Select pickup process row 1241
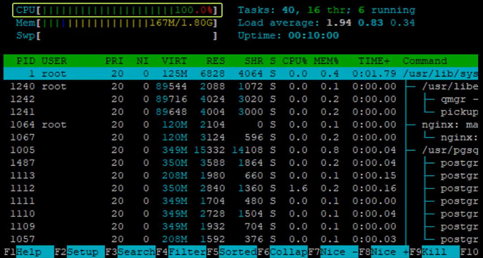 pos(241,112)
